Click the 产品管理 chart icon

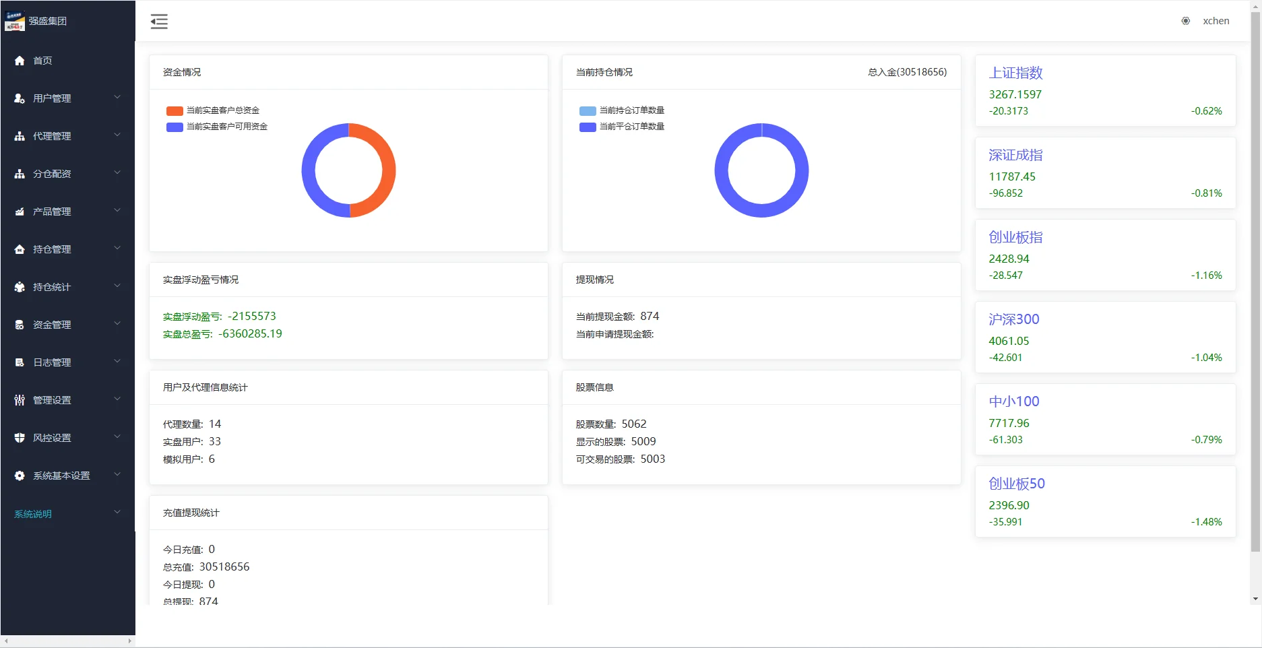click(20, 212)
